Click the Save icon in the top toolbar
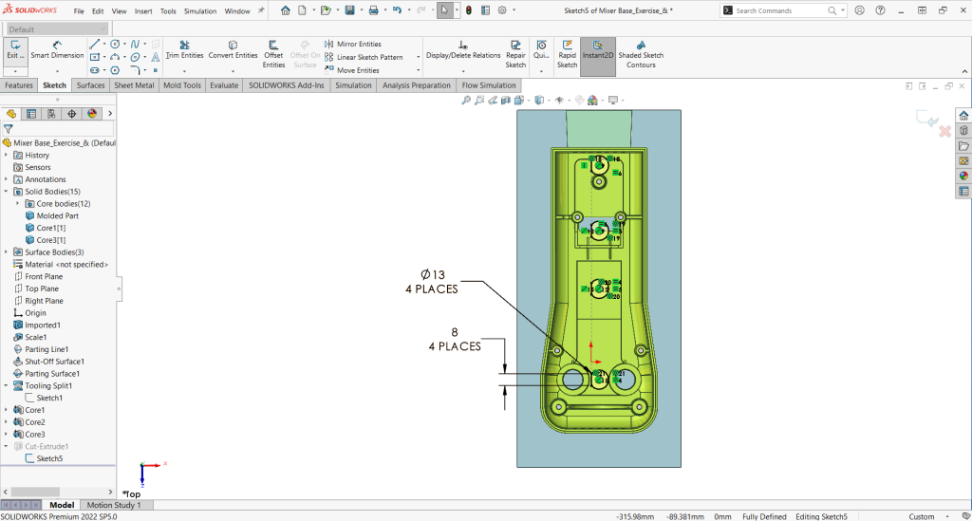This screenshot has width=972, height=521. tap(349, 10)
